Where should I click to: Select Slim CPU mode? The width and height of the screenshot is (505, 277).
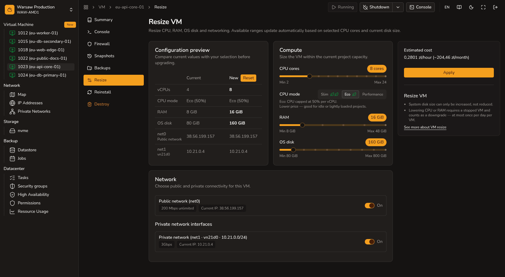tap(330, 94)
